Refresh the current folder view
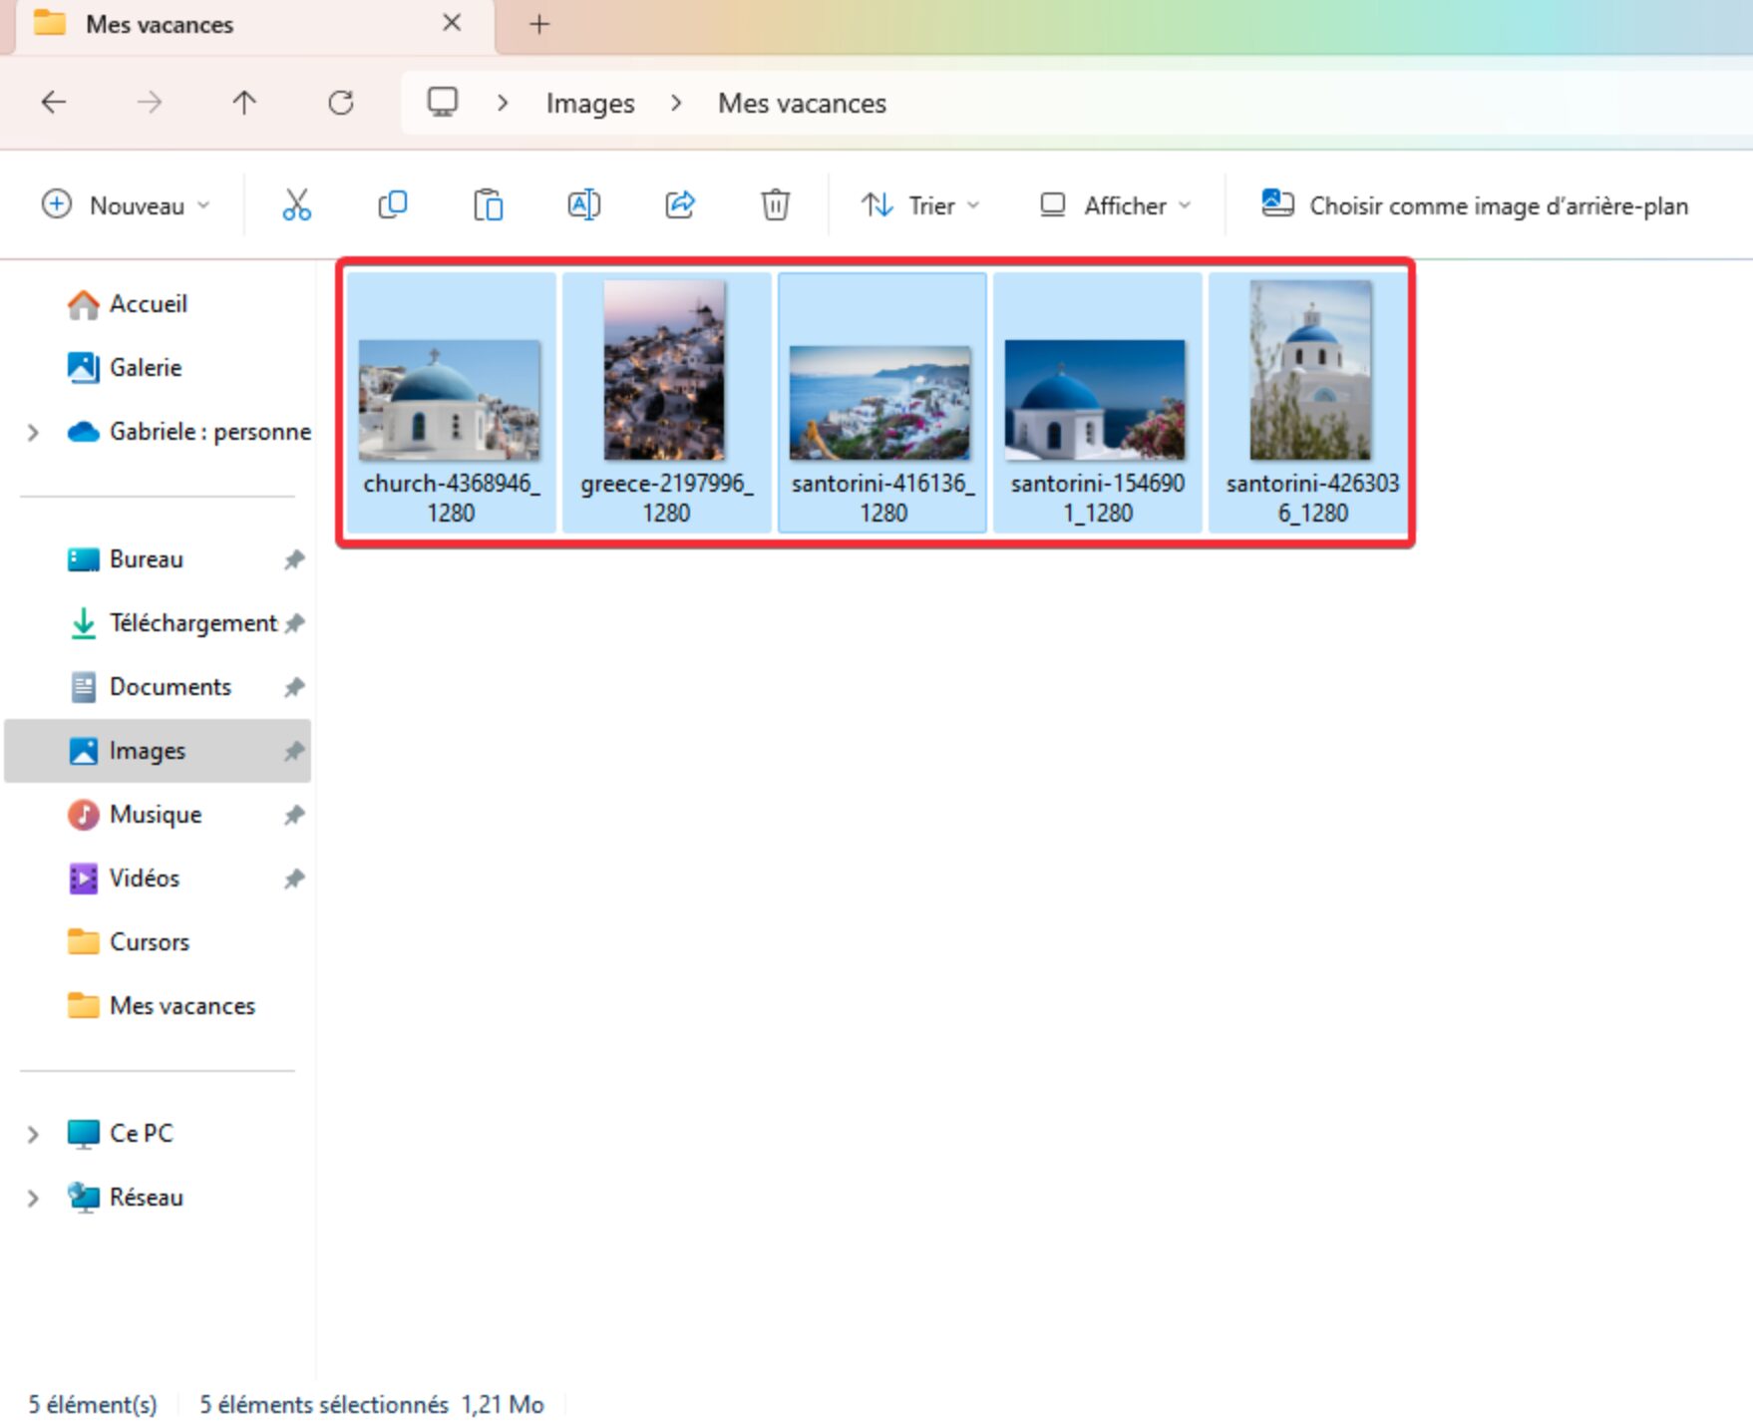Viewport: 1753px width, 1423px height. coord(341,102)
